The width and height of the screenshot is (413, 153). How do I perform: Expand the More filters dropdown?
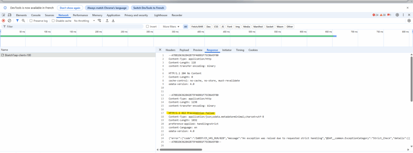pyautogui.click(x=171, y=27)
